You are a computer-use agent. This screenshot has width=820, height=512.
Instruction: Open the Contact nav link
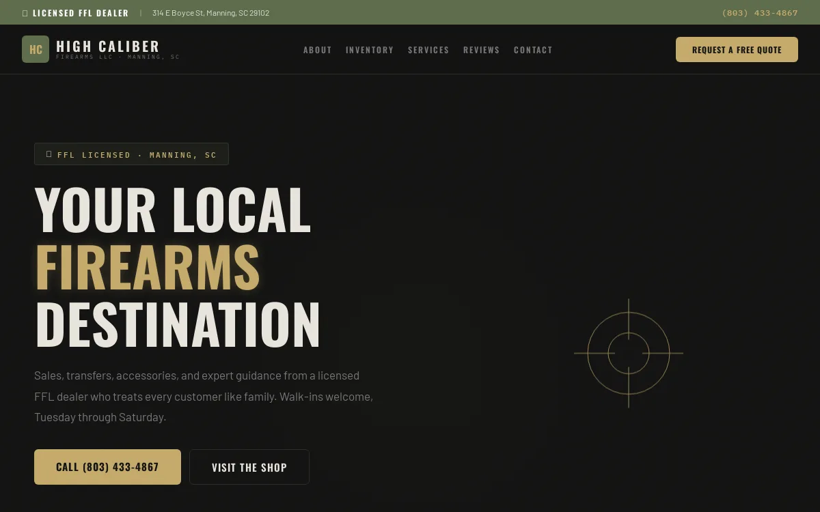(x=533, y=50)
